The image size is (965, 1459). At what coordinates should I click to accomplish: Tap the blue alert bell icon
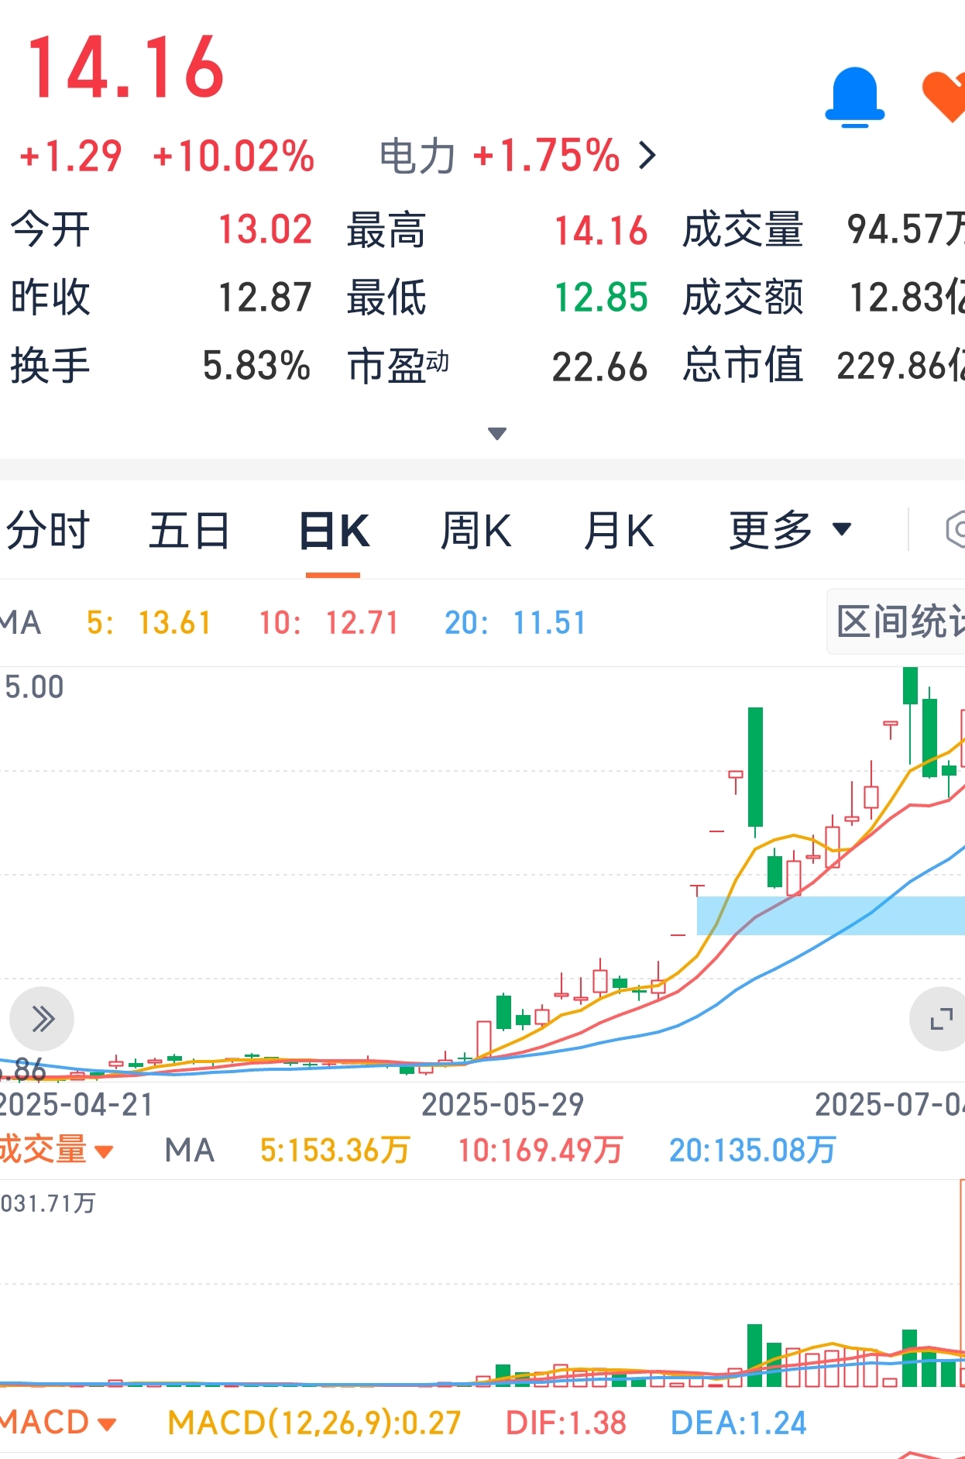pyautogui.click(x=854, y=98)
